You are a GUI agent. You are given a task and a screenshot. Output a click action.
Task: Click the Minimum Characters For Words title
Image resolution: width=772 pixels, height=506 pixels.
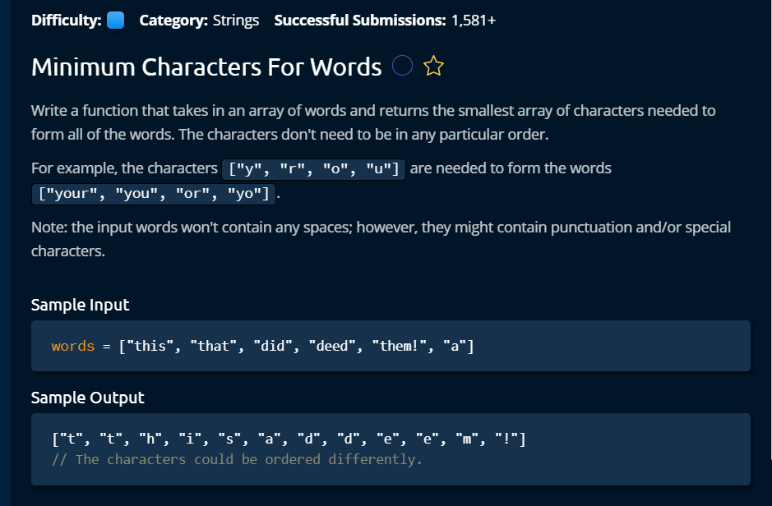(206, 67)
